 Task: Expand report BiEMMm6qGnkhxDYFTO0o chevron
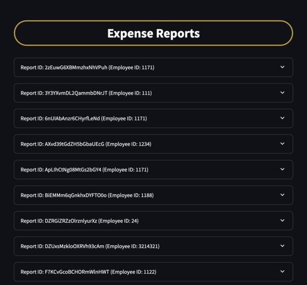(x=282, y=195)
